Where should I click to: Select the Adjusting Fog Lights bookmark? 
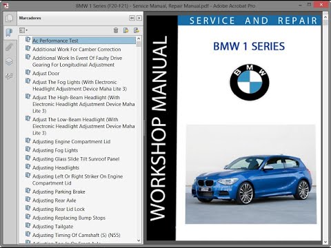pos(55,150)
